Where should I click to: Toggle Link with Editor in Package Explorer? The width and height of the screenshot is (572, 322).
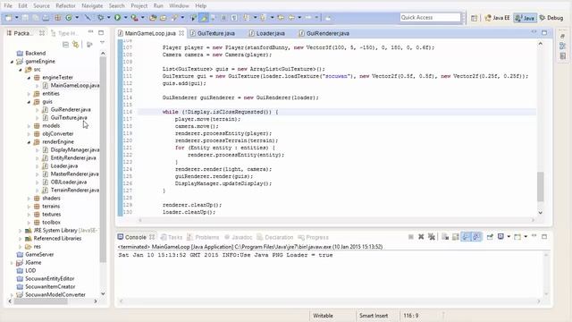click(x=75, y=45)
